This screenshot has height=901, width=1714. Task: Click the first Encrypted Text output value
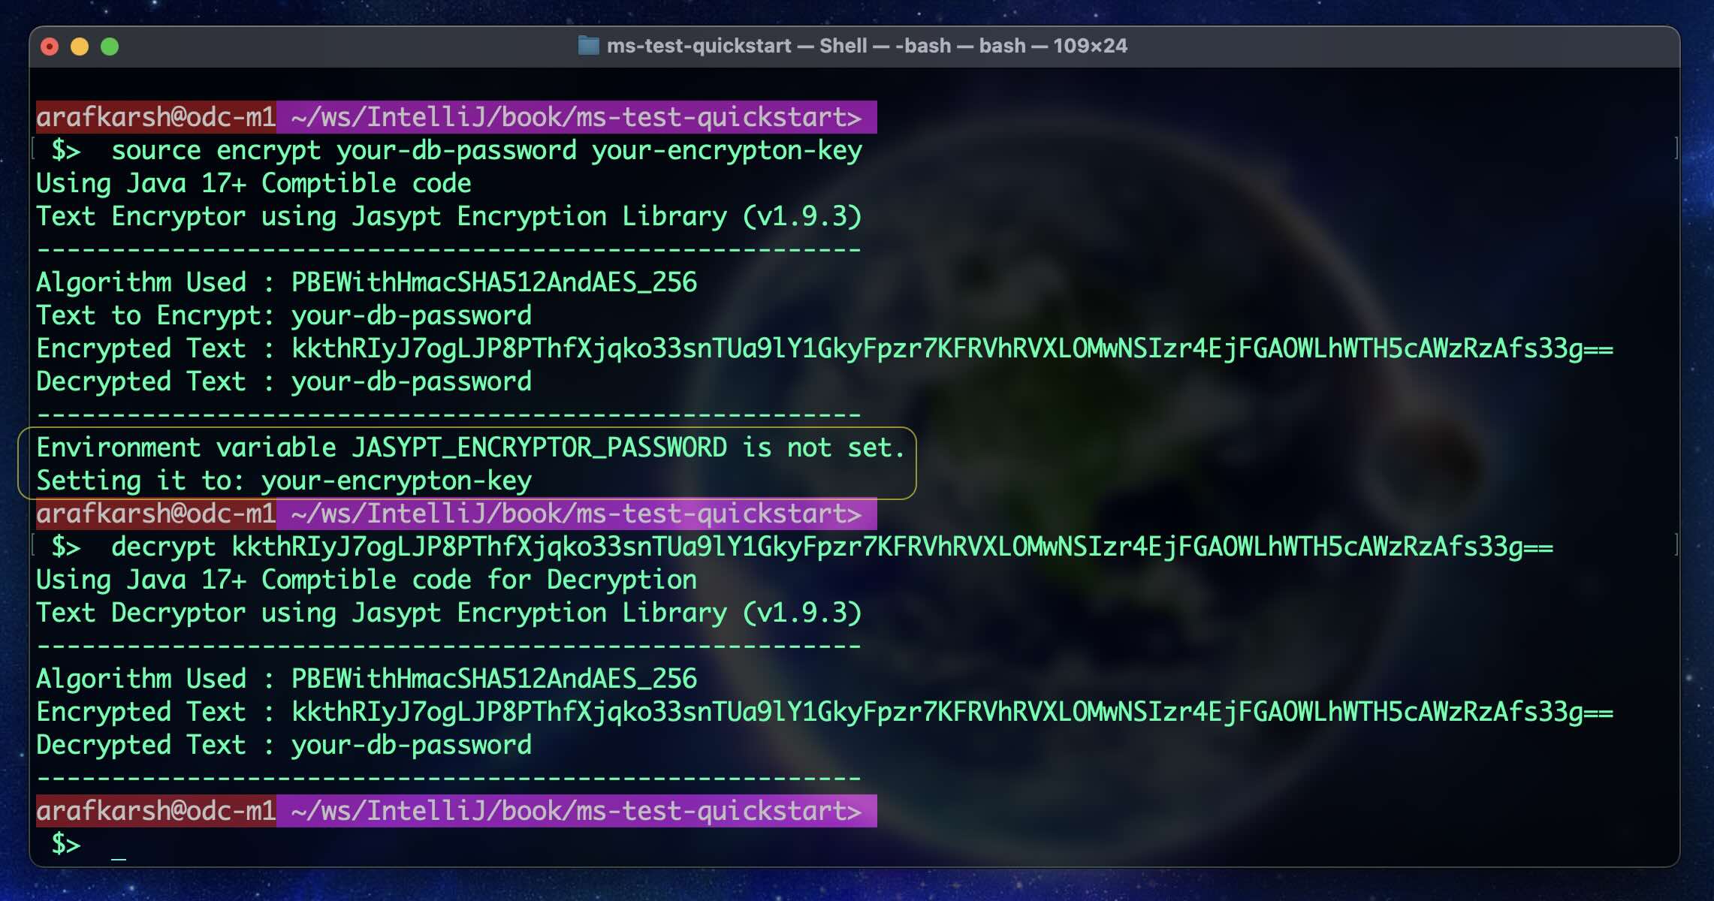[951, 349]
